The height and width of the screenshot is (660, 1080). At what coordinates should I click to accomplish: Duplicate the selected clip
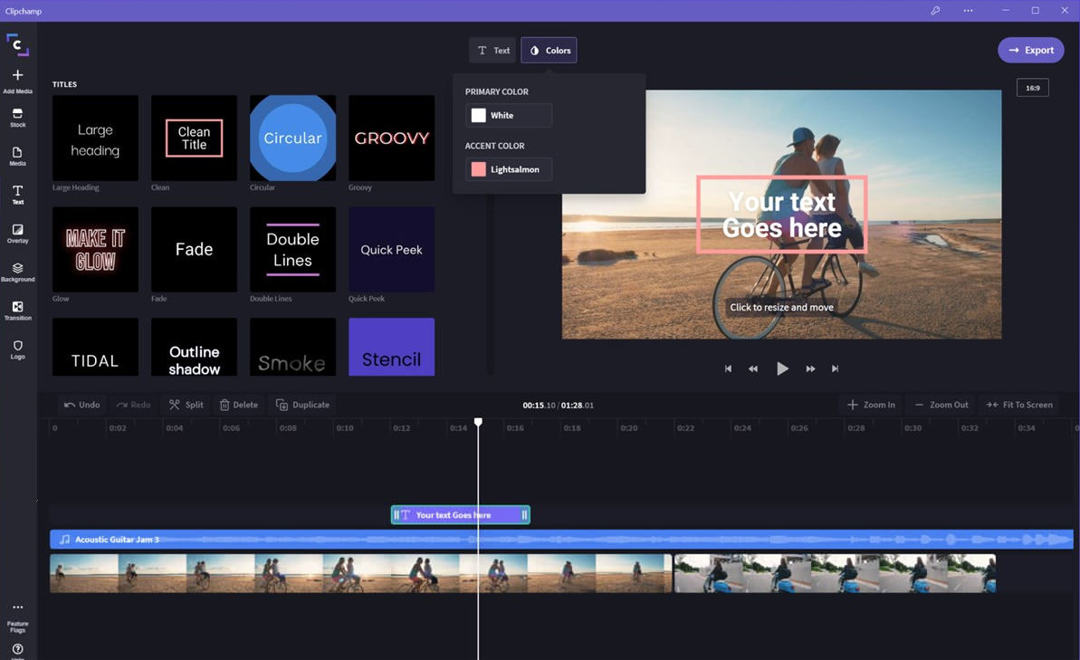coord(303,405)
